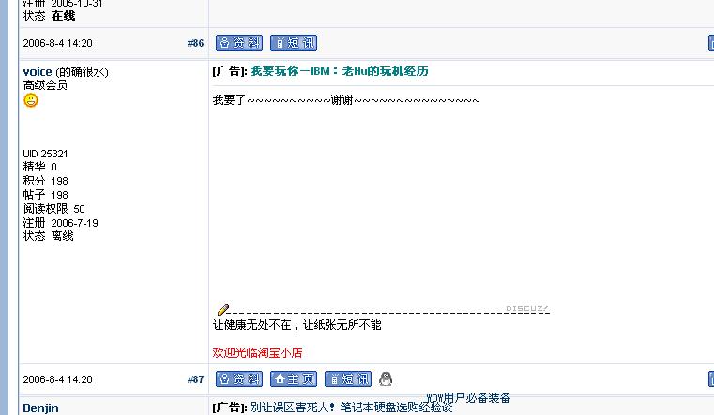The height and width of the screenshot is (415, 714).
Task: Open post number #86 link
Action: [x=195, y=43]
